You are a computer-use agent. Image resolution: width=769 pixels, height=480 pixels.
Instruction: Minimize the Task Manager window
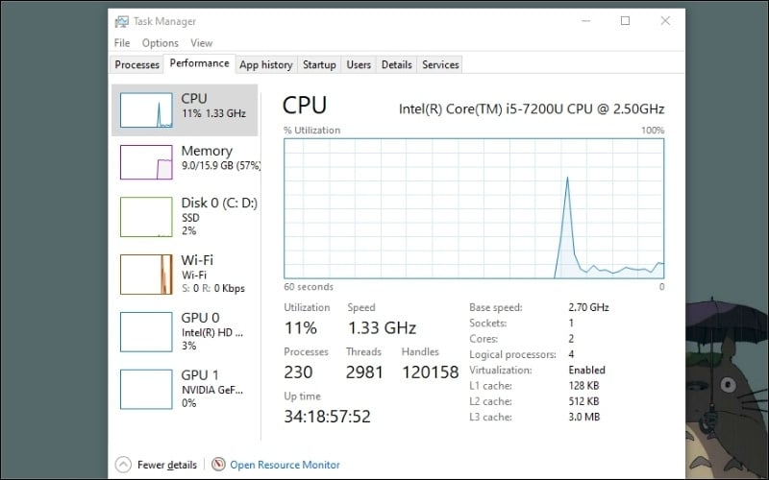click(586, 21)
